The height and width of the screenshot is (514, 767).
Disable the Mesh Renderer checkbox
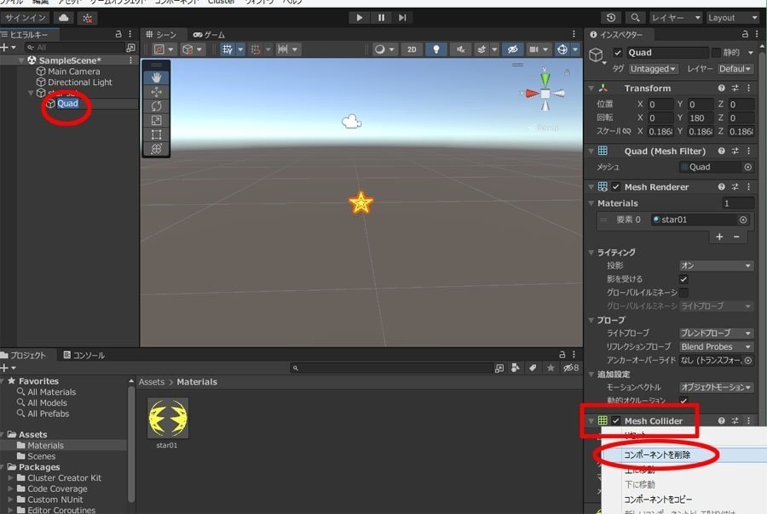[x=616, y=186]
